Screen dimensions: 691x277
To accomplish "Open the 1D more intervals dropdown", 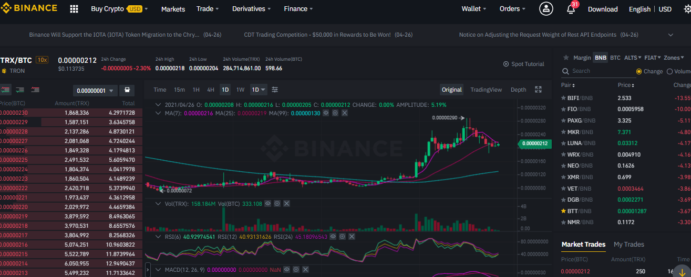I will 259,90.
